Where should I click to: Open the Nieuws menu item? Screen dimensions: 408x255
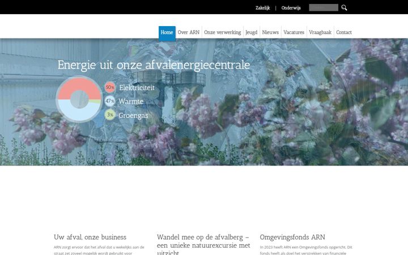click(x=270, y=32)
